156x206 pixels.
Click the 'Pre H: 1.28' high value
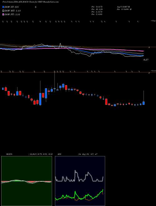click(97, 9)
